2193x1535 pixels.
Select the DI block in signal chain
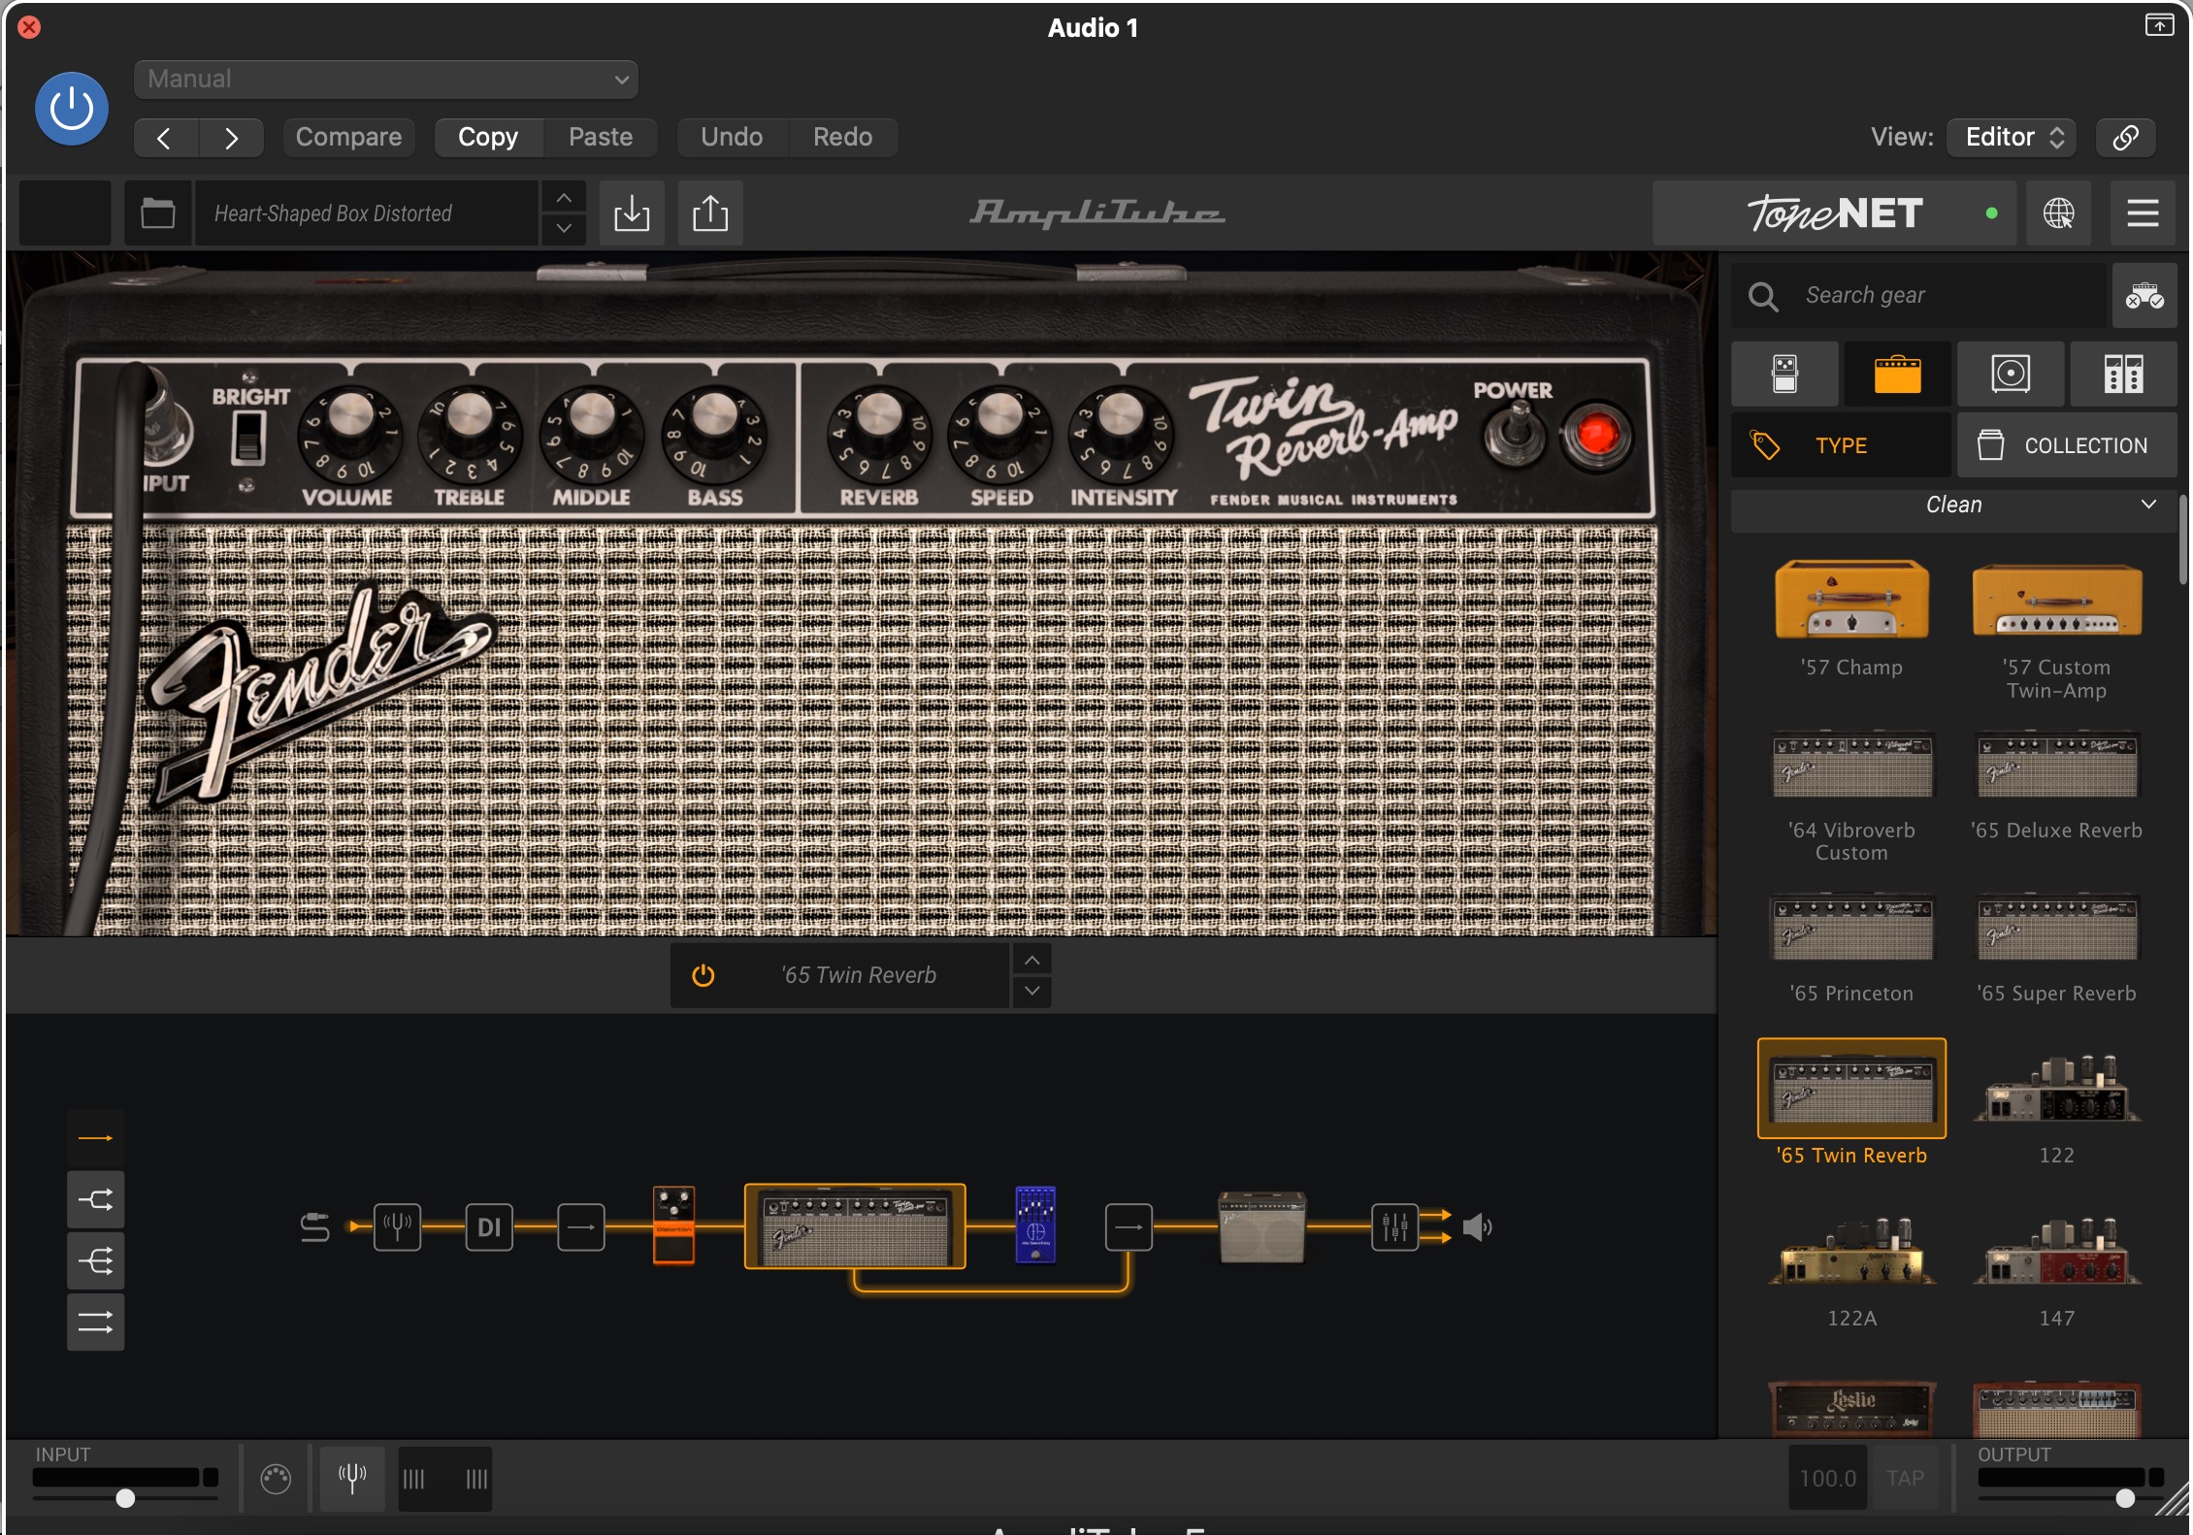(x=489, y=1227)
